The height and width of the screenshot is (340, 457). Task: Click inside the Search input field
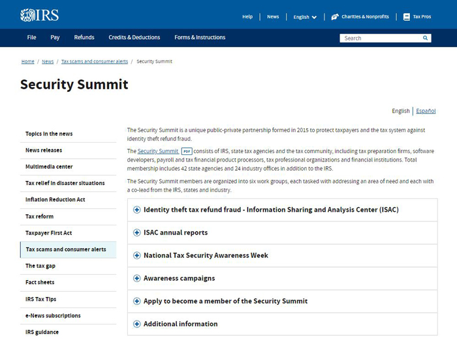(381, 38)
